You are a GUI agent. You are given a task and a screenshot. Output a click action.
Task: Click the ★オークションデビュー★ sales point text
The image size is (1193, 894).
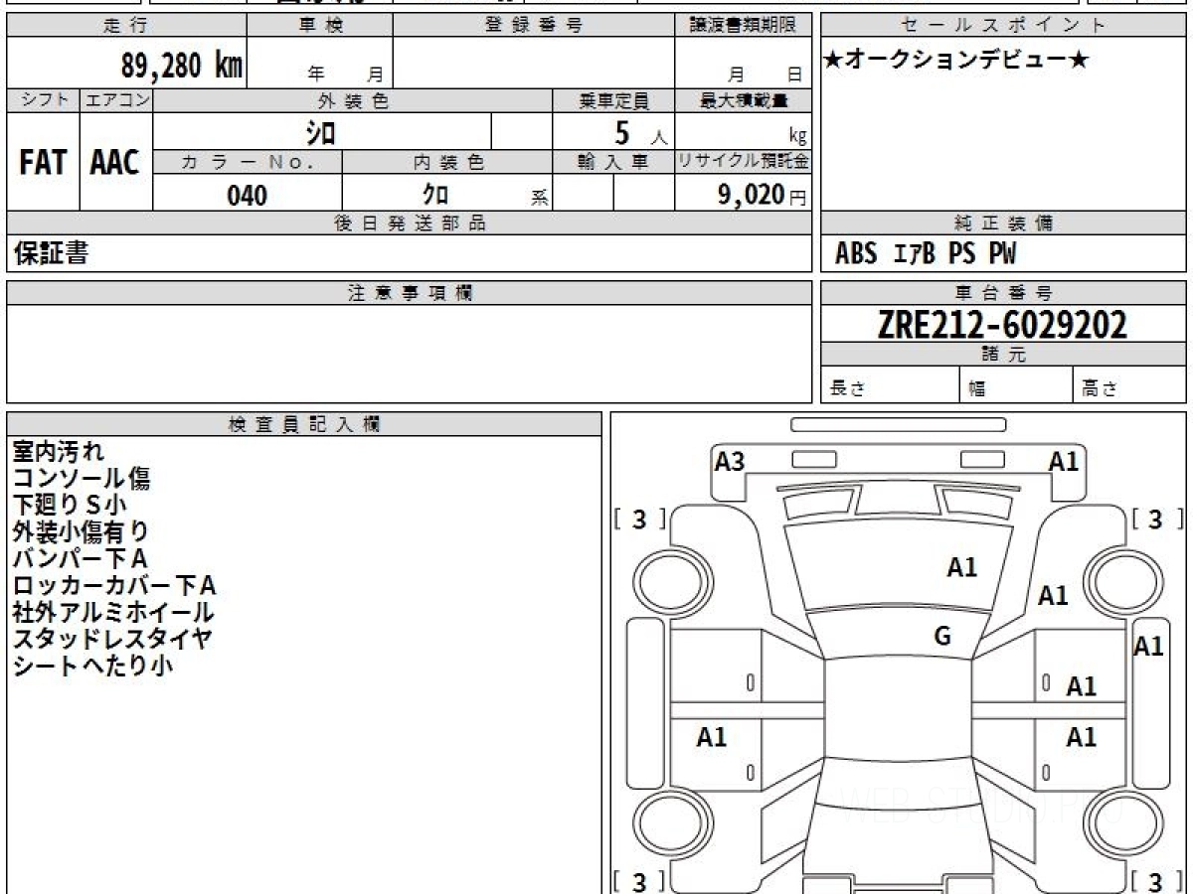[x=956, y=61]
